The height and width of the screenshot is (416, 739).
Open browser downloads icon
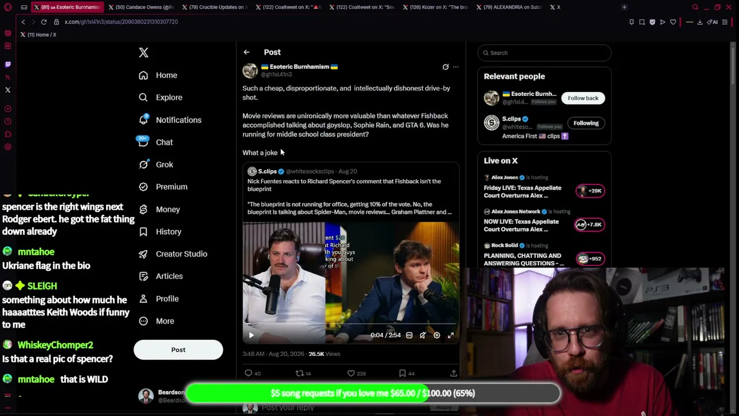(700, 22)
